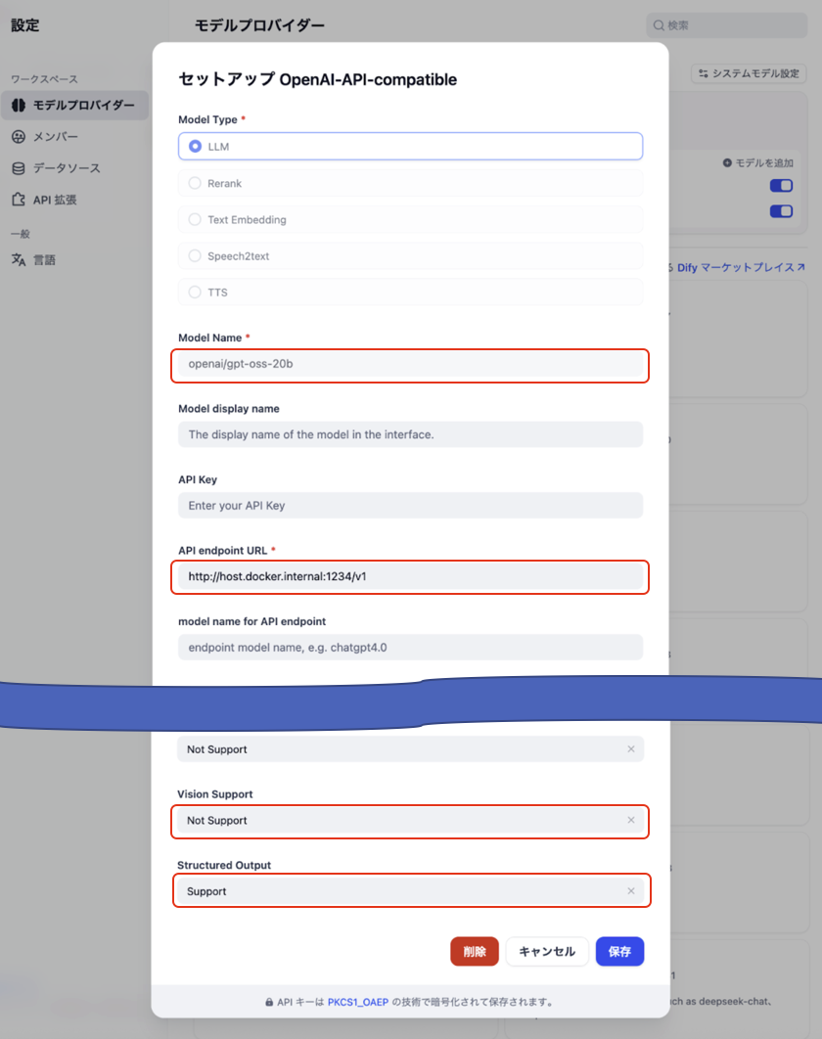Open the Not Support dropdown with covered label
The width and height of the screenshot is (822, 1039).
pos(410,748)
